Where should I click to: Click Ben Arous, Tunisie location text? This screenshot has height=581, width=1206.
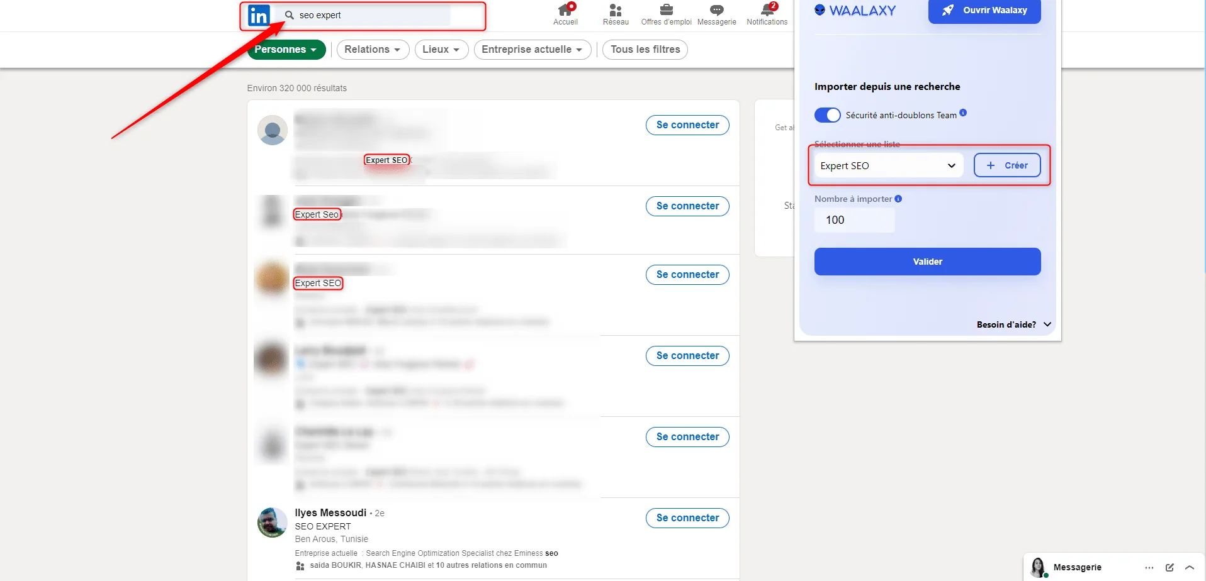pyautogui.click(x=331, y=539)
